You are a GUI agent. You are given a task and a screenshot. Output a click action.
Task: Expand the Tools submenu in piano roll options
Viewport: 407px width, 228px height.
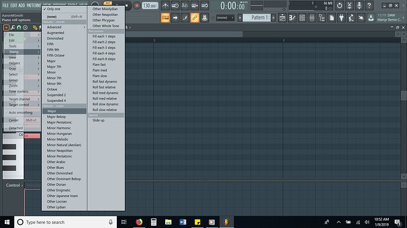(x=22, y=46)
